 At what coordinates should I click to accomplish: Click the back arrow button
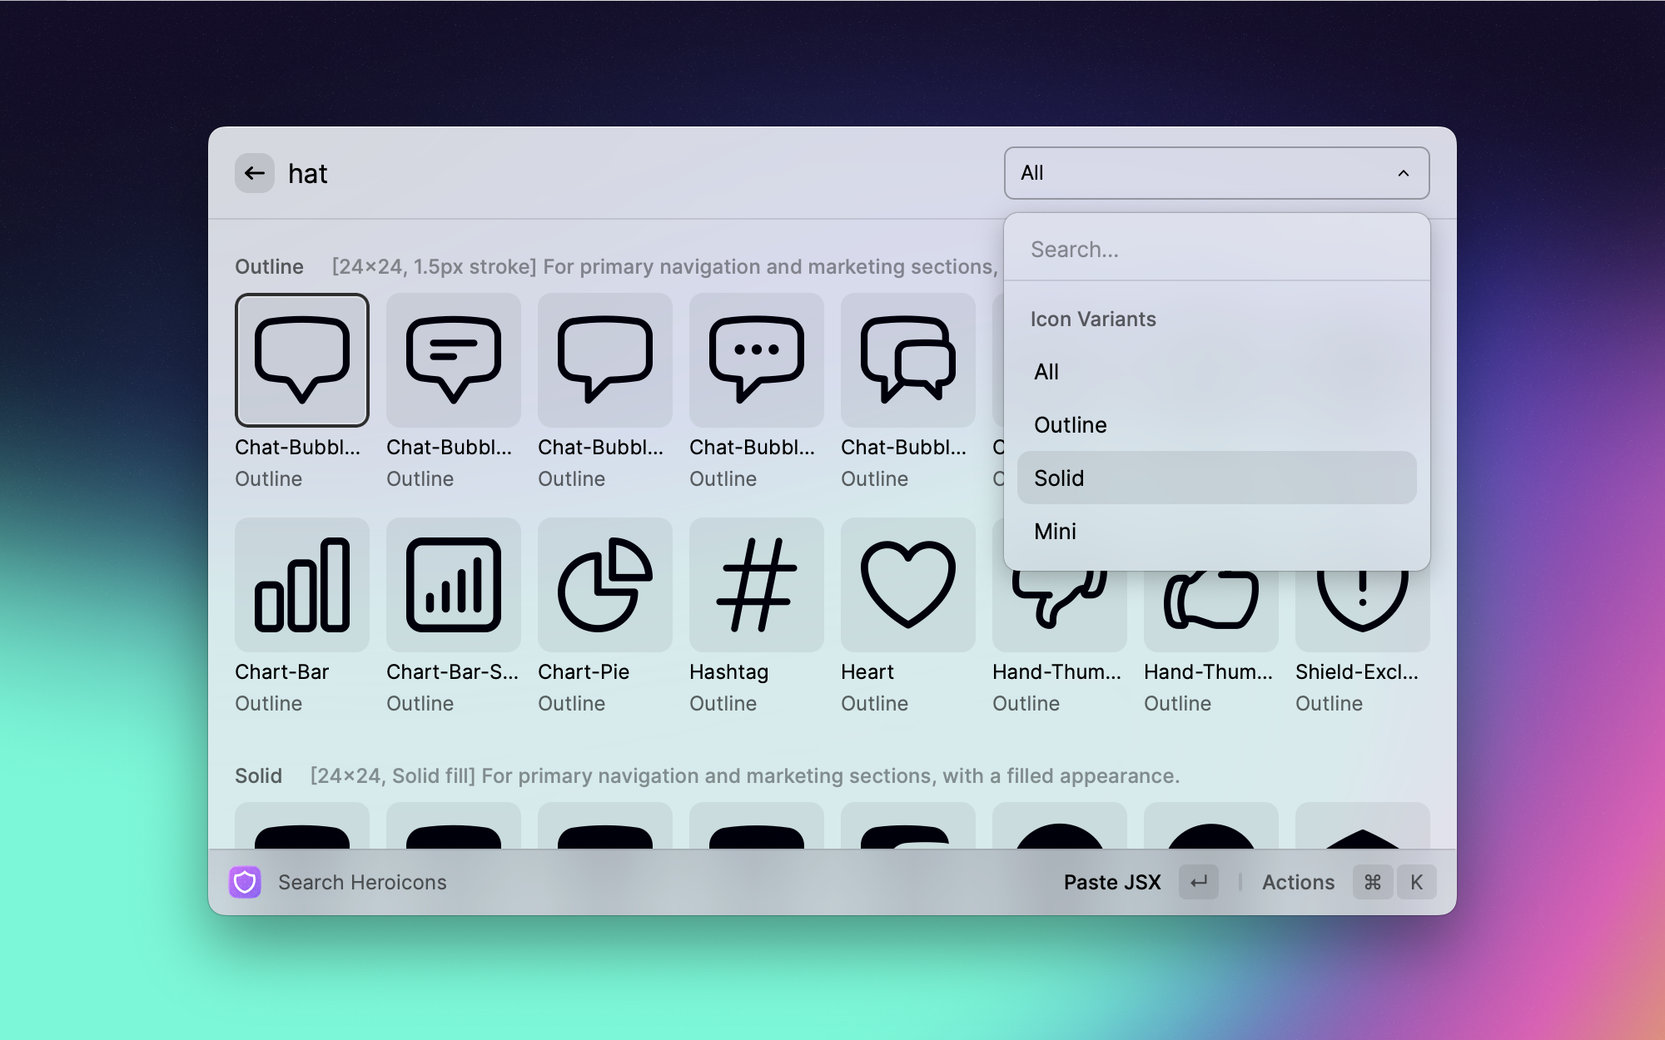point(255,173)
